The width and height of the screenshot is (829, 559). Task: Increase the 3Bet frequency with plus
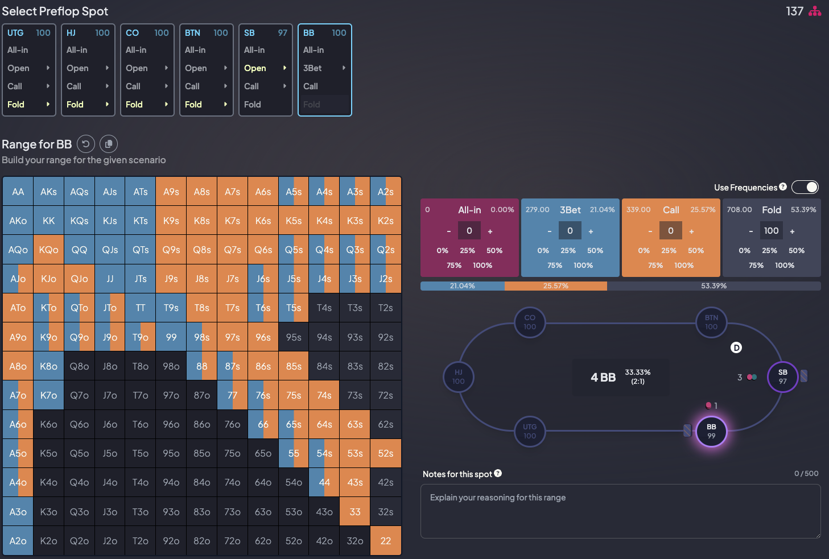pyautogui.click(x=591, y=231)
